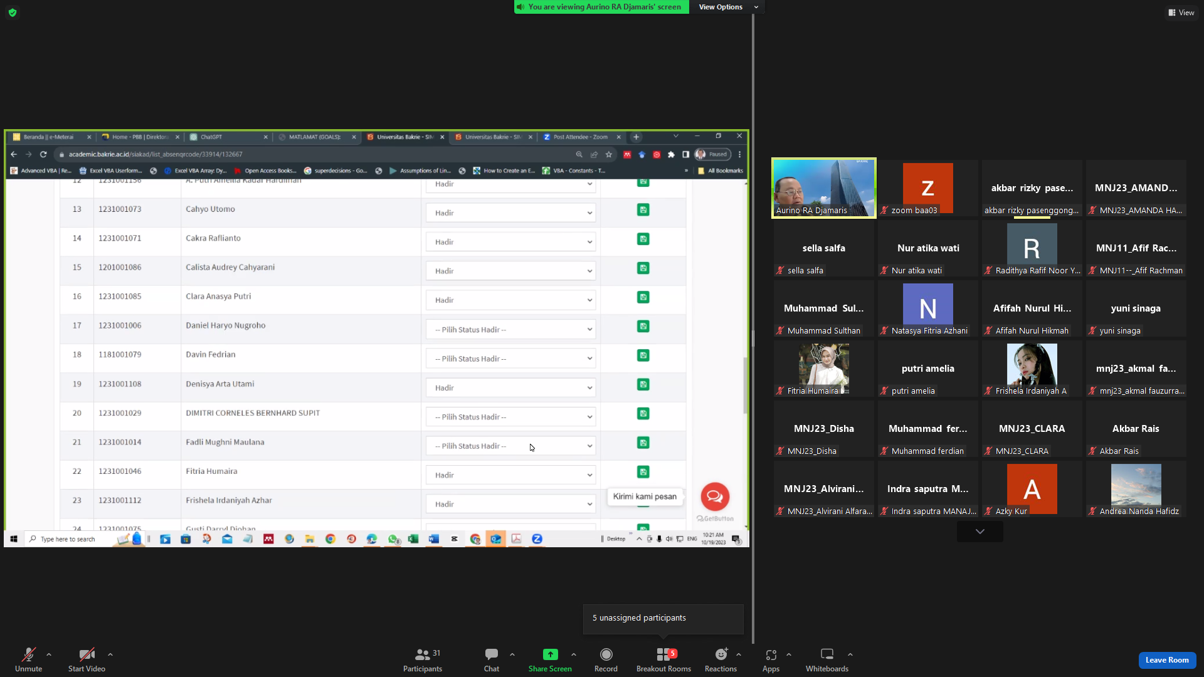Image resolution: width=1204 pixels, height=677 pixels.
Task: Click Excel icon in the shared taskbar
Action: tap(413, 539)
